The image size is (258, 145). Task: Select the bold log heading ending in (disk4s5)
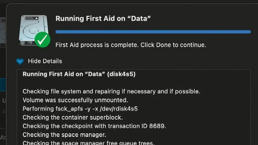81,74
